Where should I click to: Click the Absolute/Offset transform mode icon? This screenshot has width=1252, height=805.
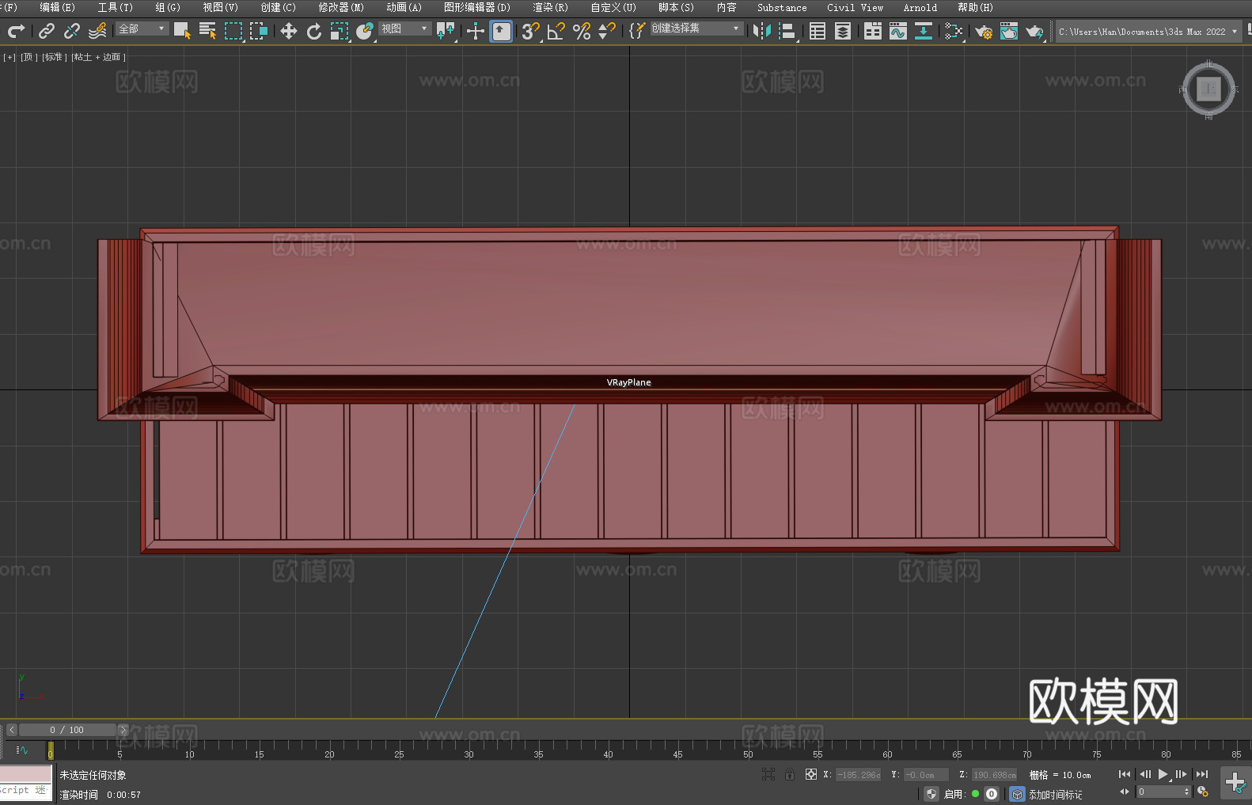(810, 774)
